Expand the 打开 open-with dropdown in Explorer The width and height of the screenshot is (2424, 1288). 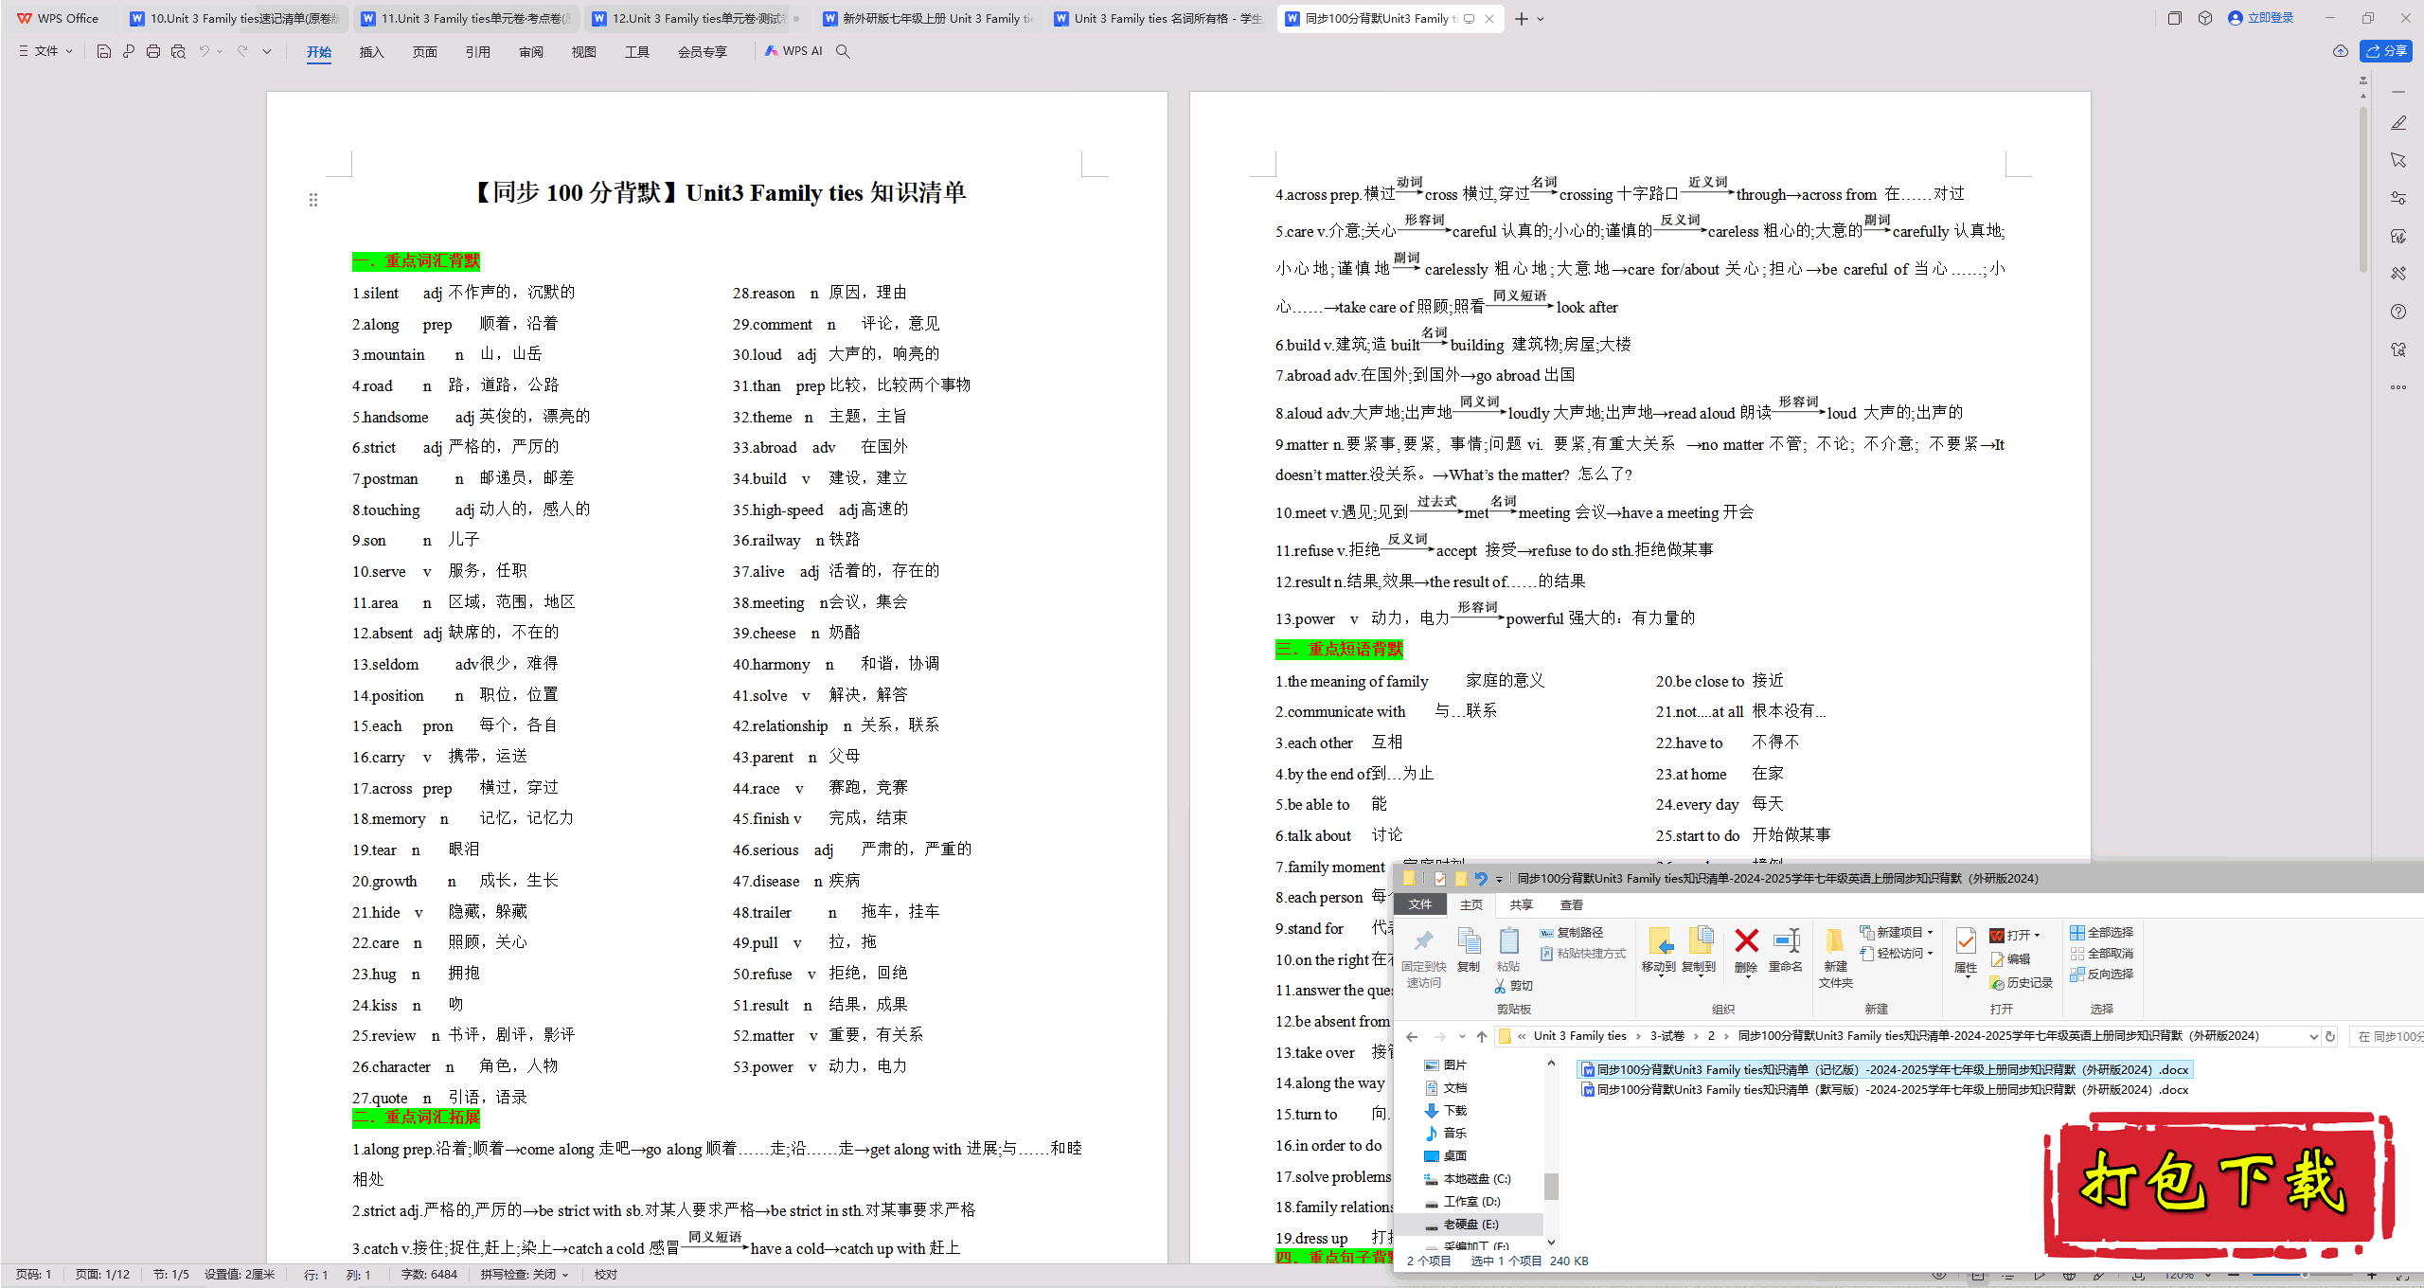coord(2037,935)
